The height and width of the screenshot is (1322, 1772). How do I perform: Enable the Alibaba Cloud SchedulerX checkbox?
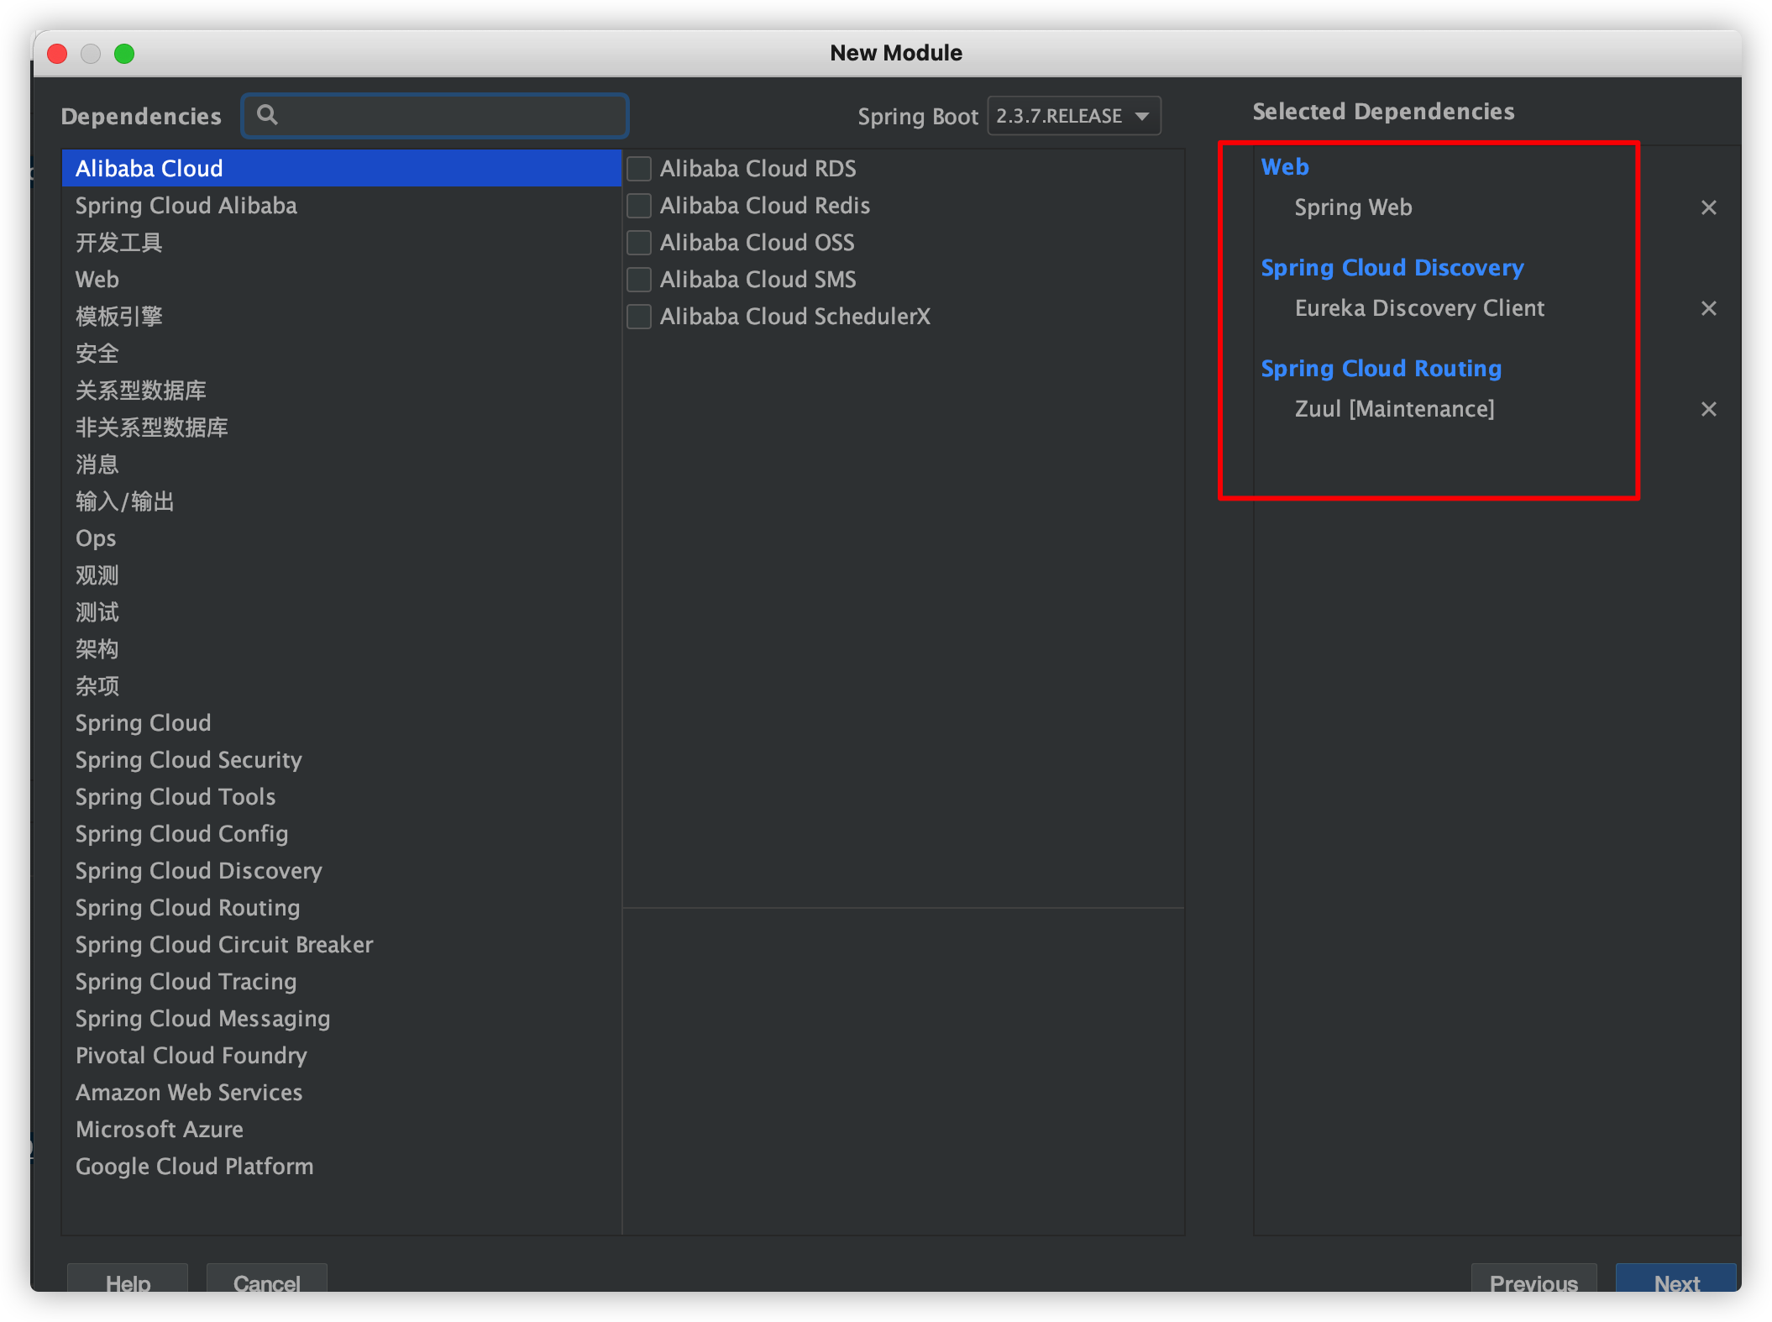coord(639,317)
